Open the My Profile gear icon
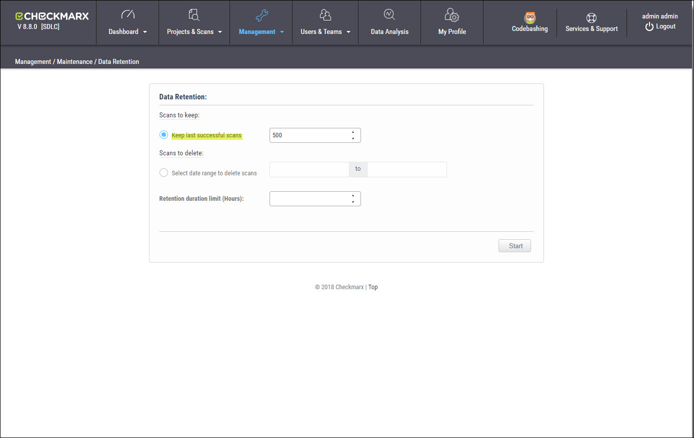Viewport: 694px width, 438px height. coord(451,14)
